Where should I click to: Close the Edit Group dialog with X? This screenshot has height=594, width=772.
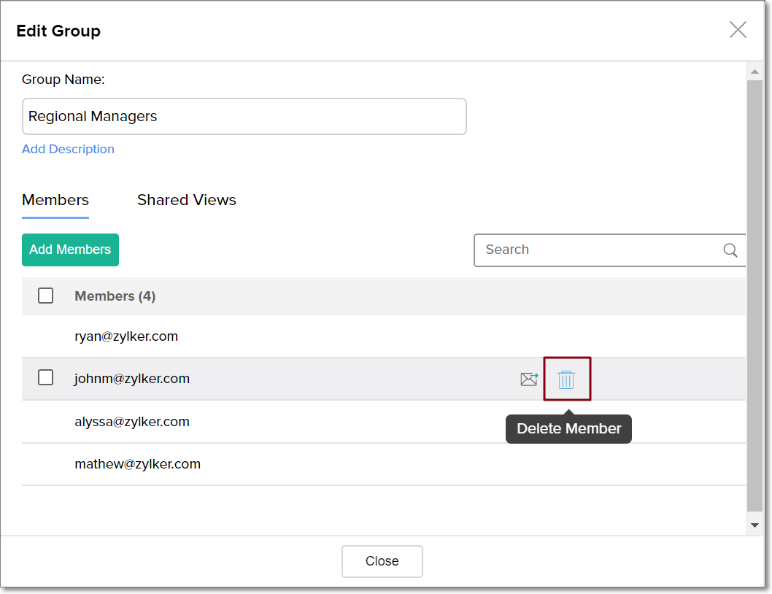coord(738,30)
